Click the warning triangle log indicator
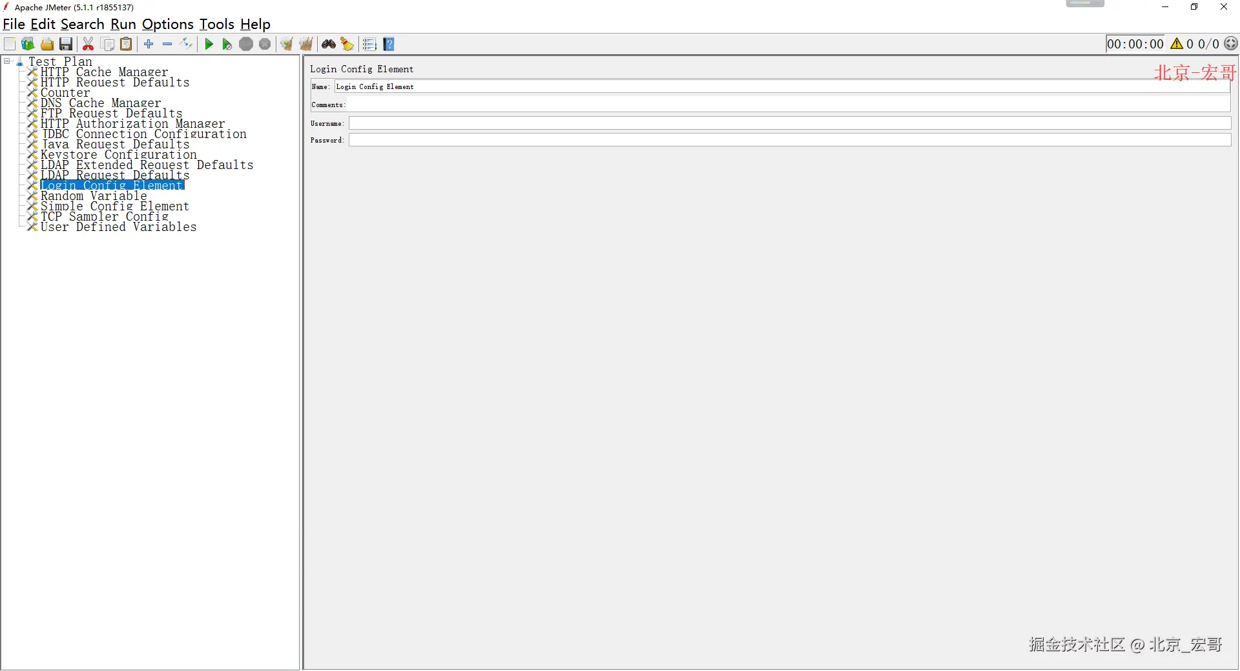1240x671 pixels. [x=1177, y=44]
